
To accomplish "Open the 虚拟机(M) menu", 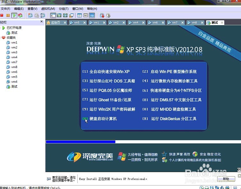I will click(48, 9).
